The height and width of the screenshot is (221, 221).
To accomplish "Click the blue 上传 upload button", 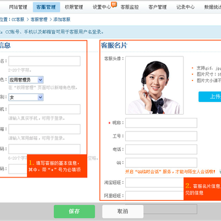I will click(210, 97).
